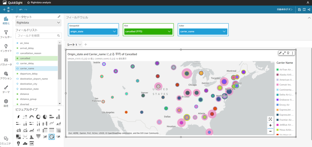
Task: Click the redo arrow in toolbar
Action: (x=25, y=10)
